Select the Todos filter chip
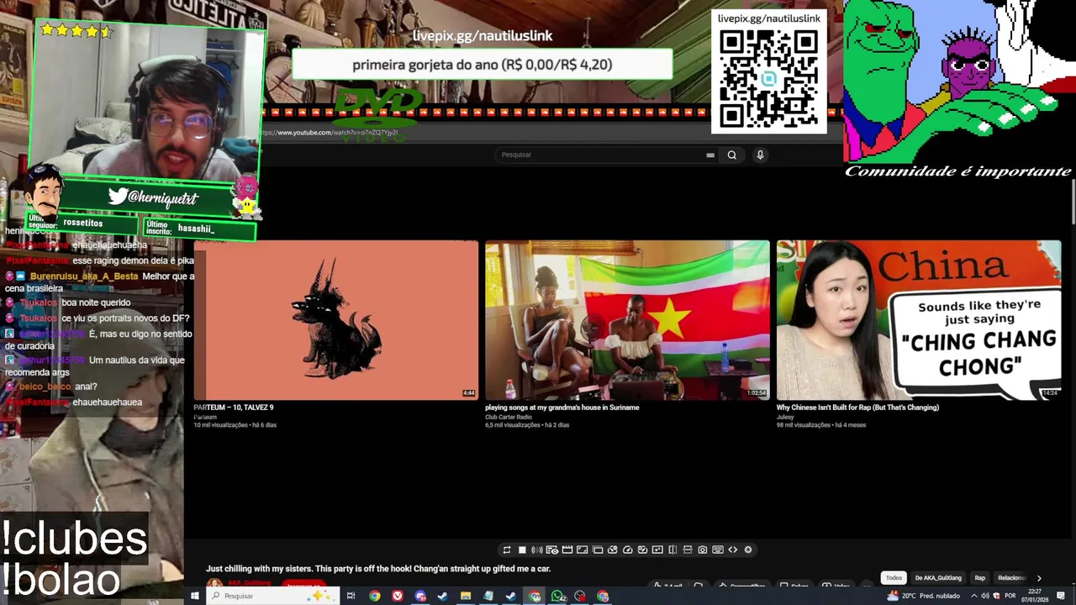Image resolution: width=1076 pixels, height=605 pixels. [894, 578]
